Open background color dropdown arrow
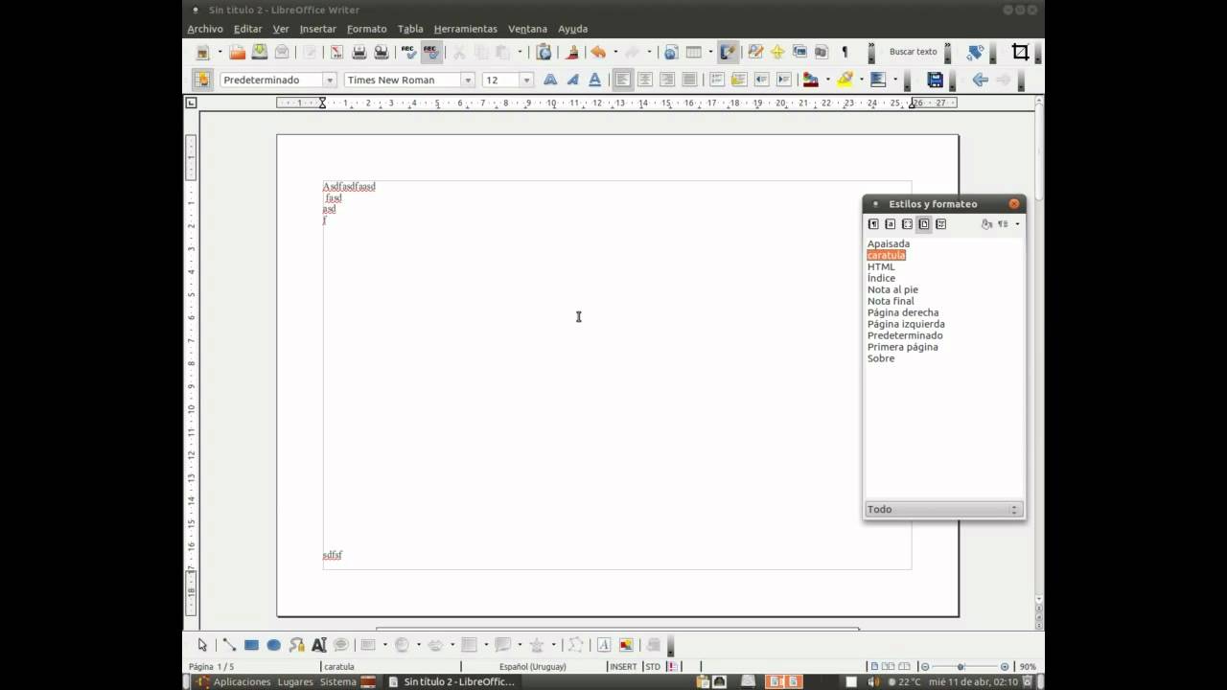 [x=893, y=80]
